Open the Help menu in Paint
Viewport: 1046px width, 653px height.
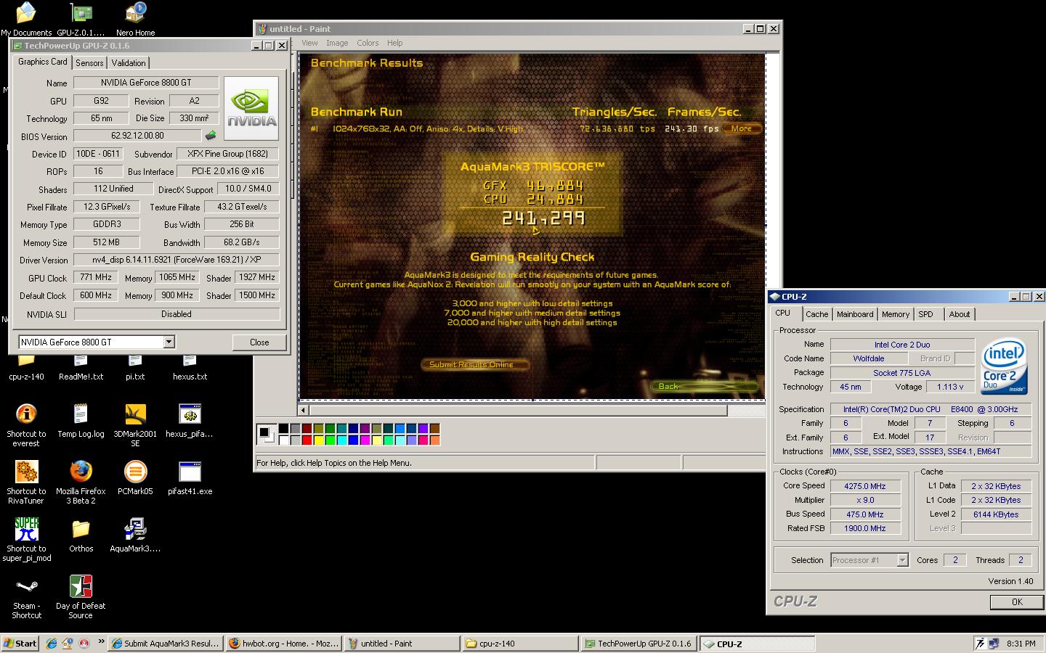395,43
